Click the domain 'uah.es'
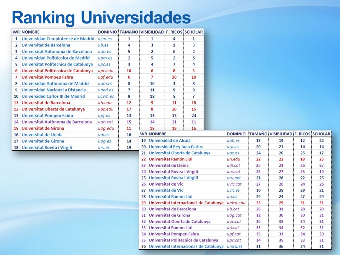Image resolution: width=340 pixels, height=255 pixels. point(233,141)
